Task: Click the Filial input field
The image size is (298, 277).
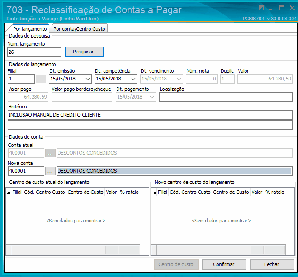Action: pos(21,79)
